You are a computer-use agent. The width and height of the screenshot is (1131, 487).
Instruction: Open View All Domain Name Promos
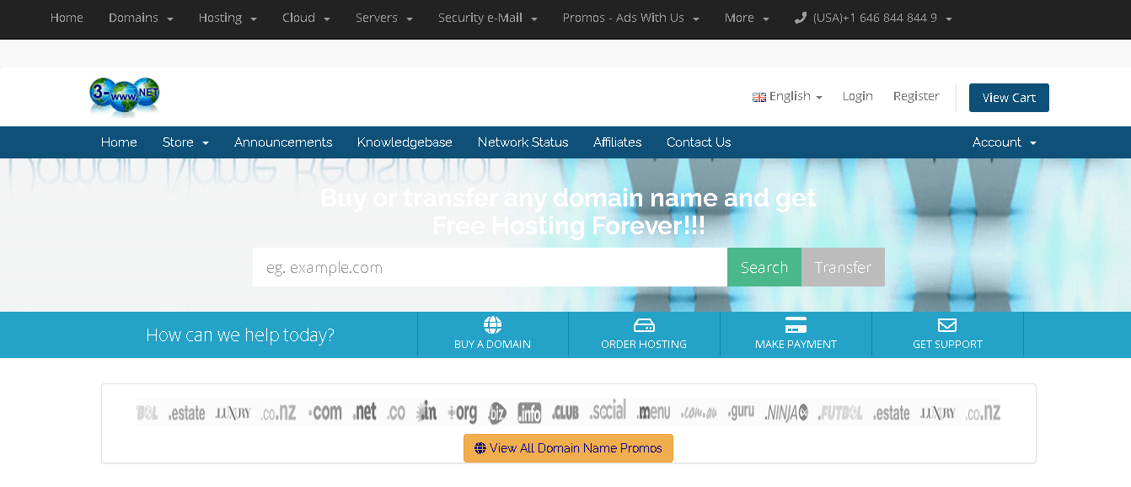pyautogui.click(x=568, y=448)
